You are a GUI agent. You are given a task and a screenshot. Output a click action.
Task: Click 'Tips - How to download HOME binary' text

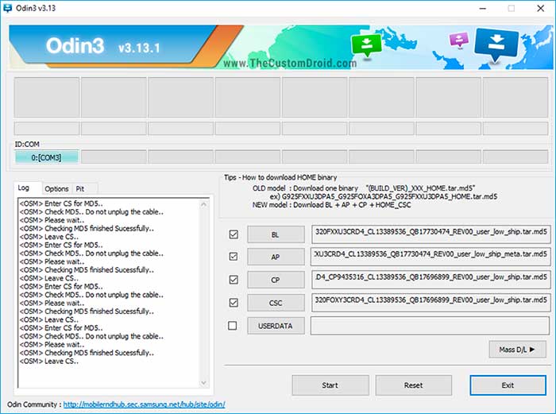click(x=280, y=177)
